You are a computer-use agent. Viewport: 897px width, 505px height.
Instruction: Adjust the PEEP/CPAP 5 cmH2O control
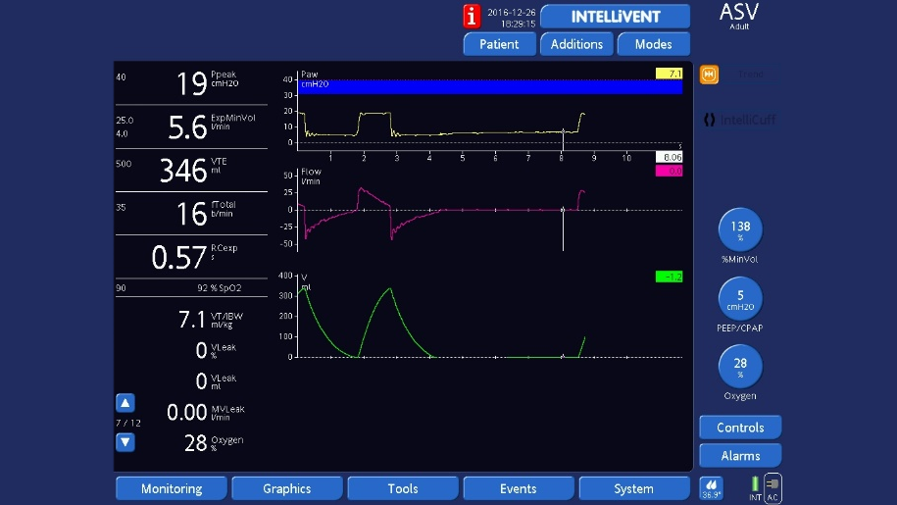[x=740, y=299]
